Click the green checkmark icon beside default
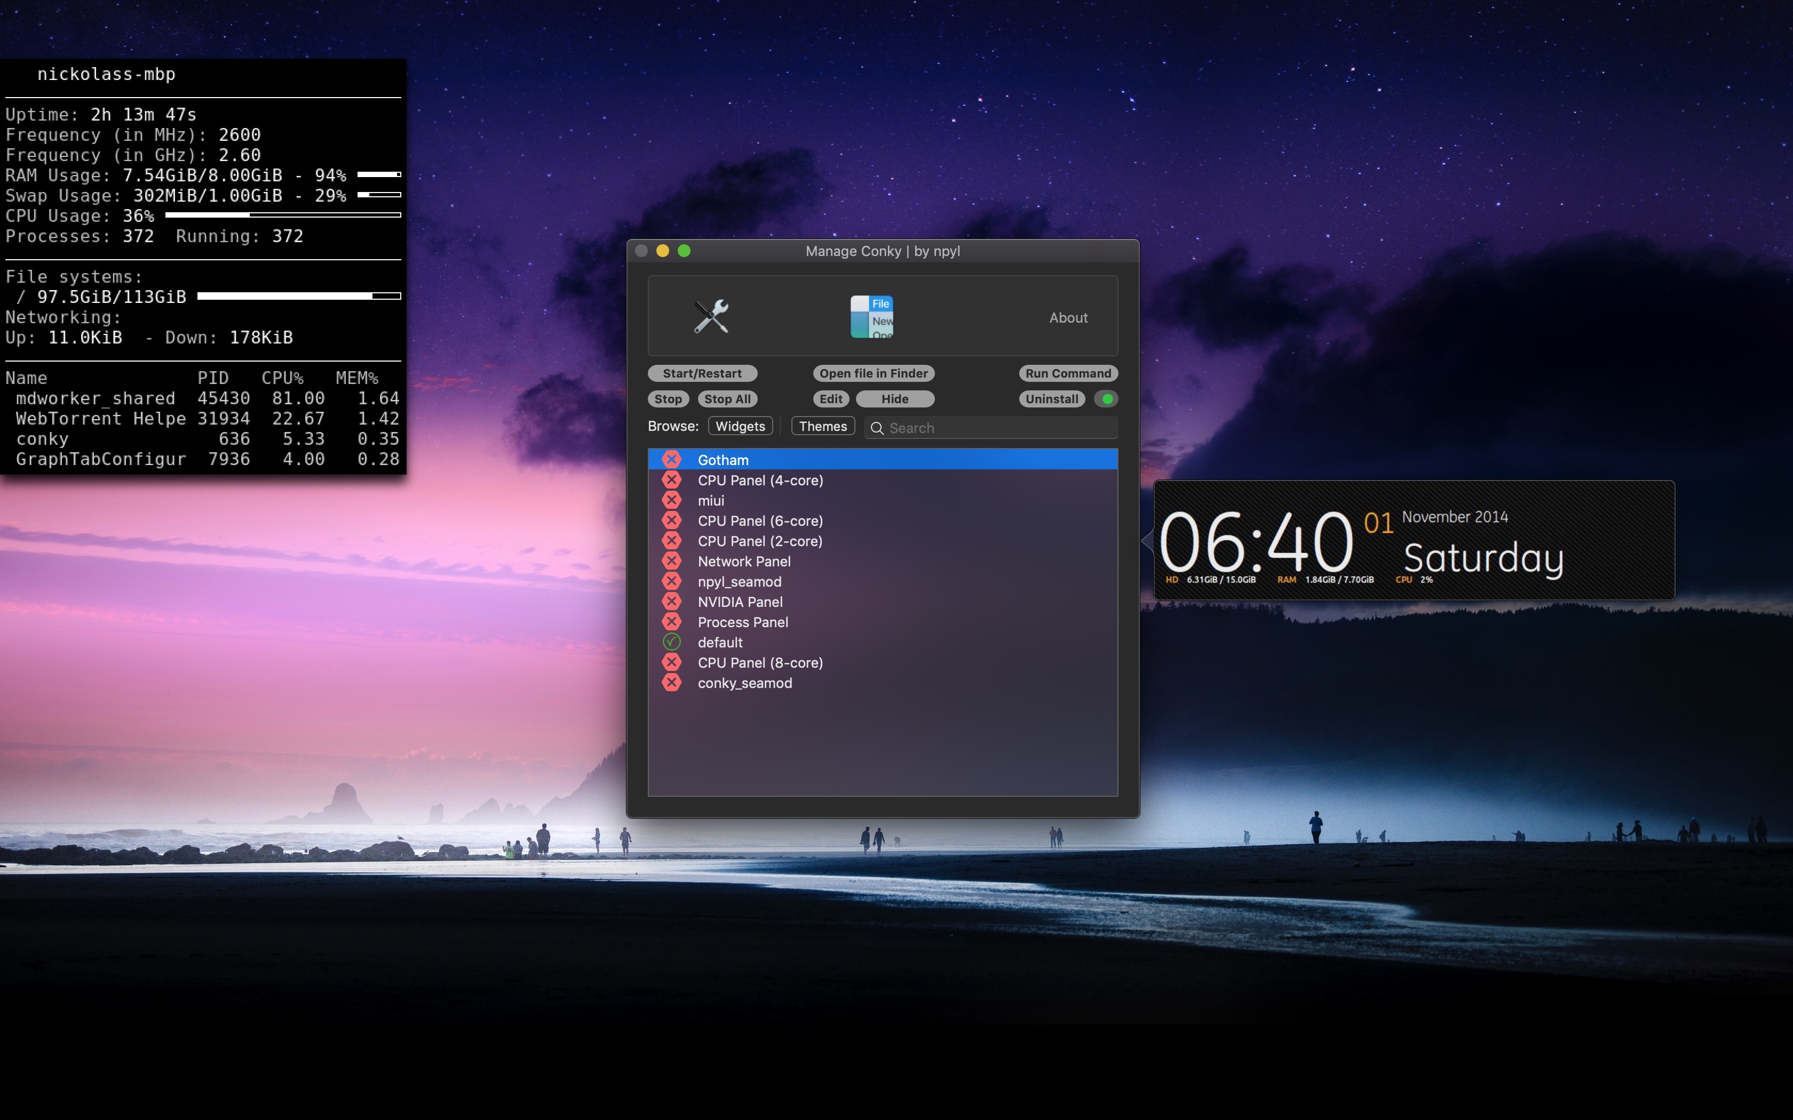 point(671,642)
